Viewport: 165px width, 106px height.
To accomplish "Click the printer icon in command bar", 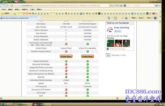I will point(126,18).
